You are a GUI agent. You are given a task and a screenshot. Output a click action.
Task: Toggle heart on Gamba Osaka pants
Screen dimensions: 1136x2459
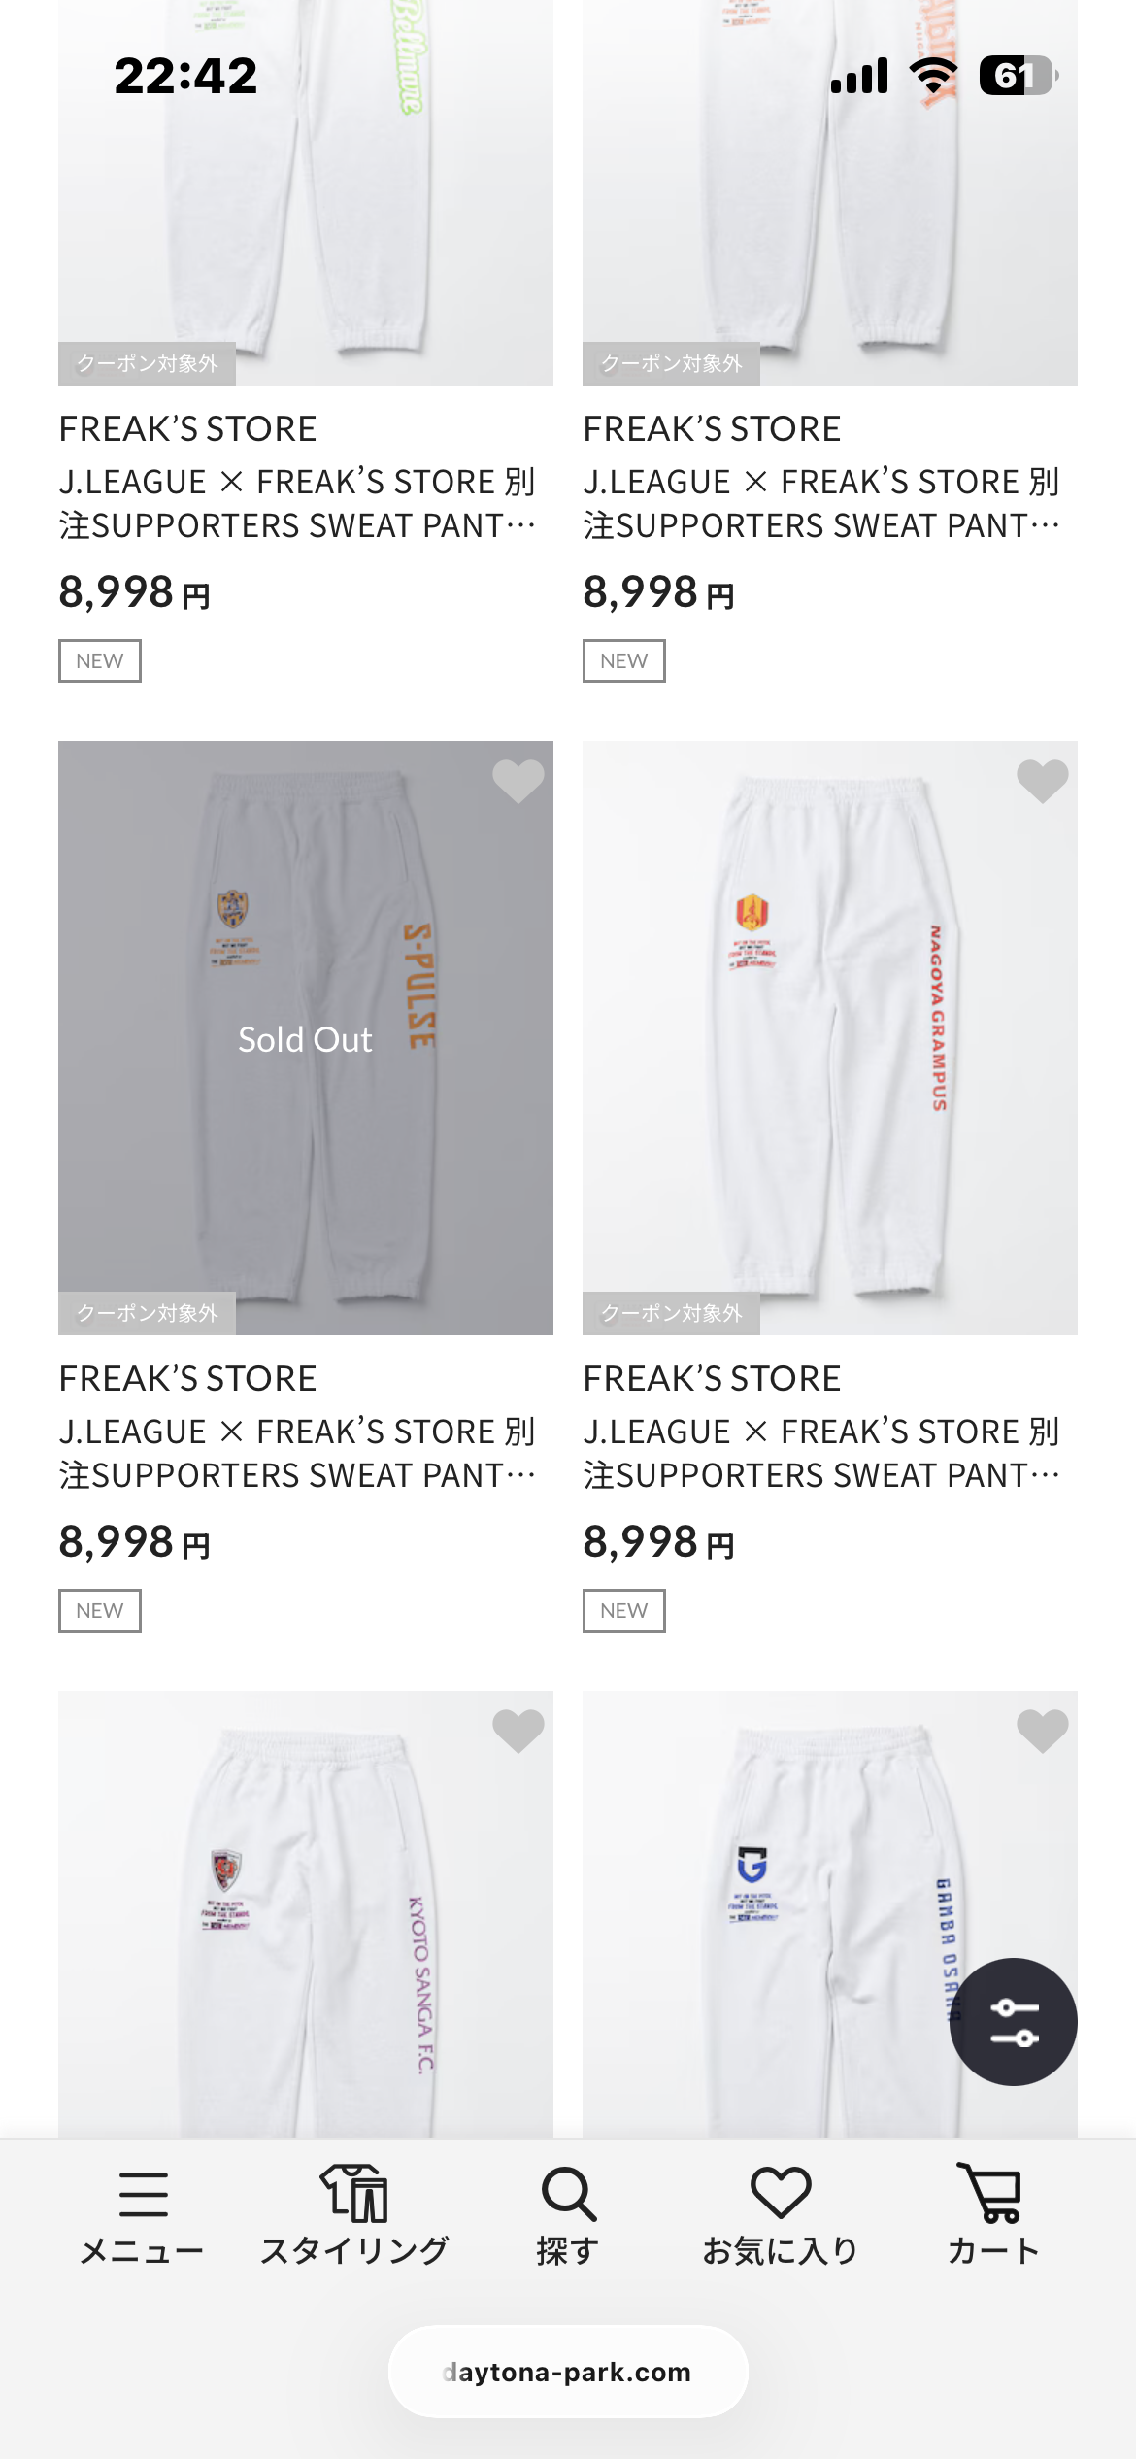pos(1042,1731)
